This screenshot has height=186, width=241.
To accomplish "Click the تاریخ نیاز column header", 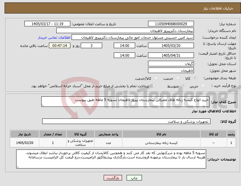I will click(x=24, y=134).
